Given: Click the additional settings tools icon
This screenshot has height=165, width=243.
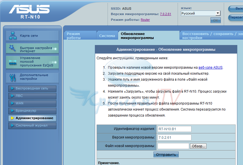Looking at the screenshot, I should pos(13,78).
